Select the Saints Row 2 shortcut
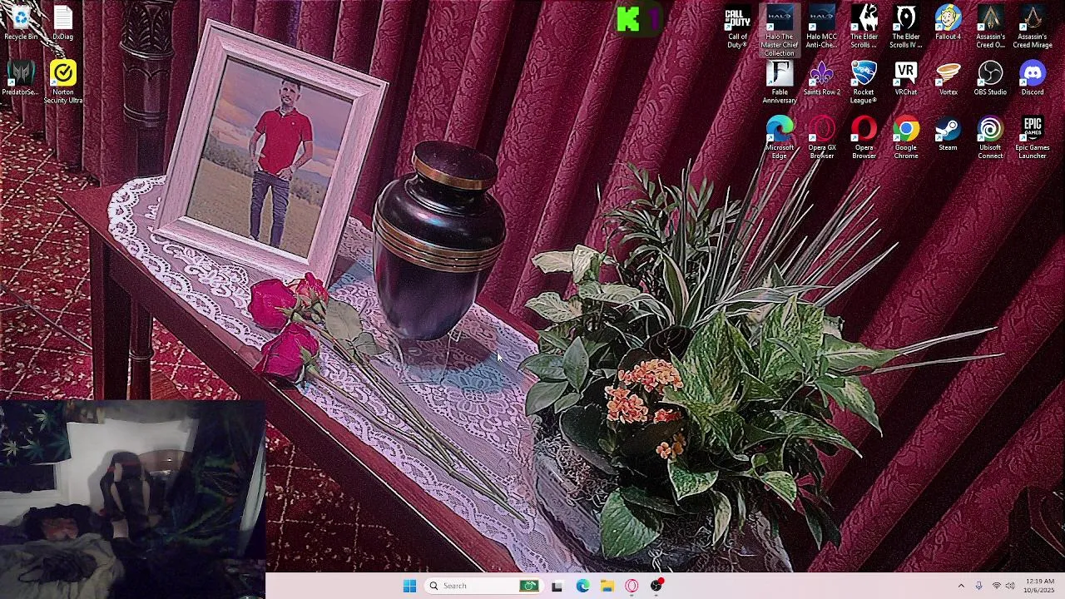1065x599 pixels. [821, 79]
